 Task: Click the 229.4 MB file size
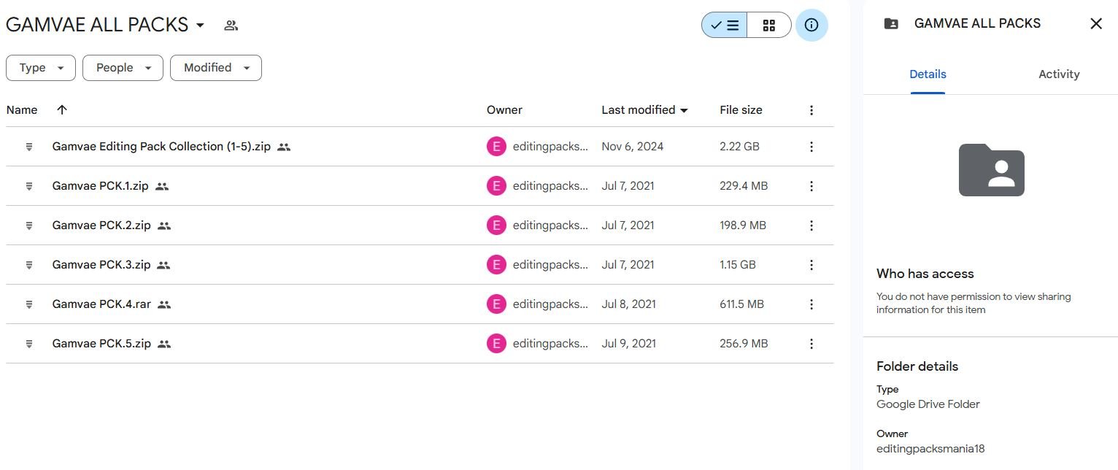click(744, 186)
